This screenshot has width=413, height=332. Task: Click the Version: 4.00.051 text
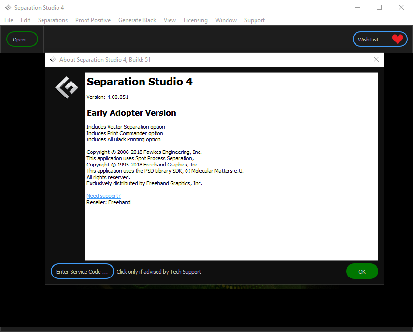coord(107,97)
